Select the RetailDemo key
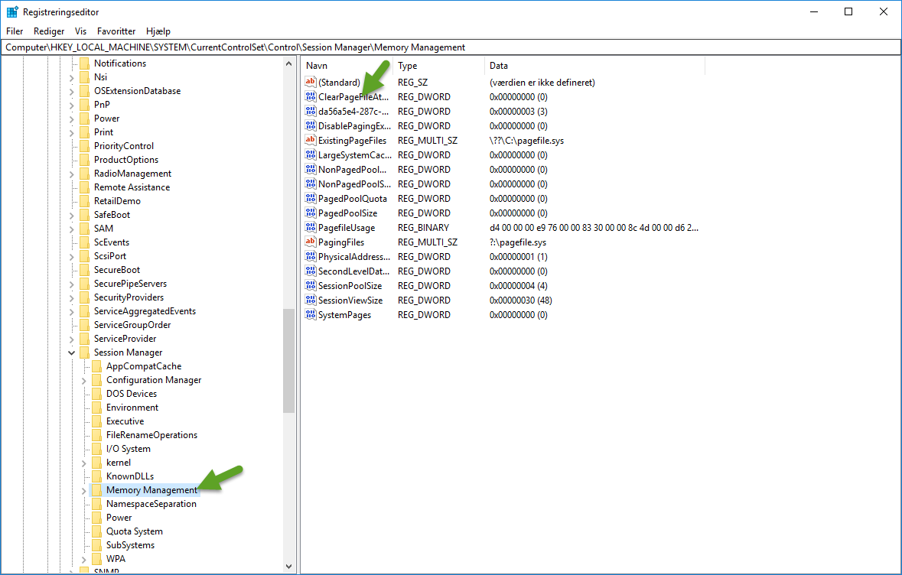This screenshot has height=575, width=902. pyautogui.click(x=117, y=201)
